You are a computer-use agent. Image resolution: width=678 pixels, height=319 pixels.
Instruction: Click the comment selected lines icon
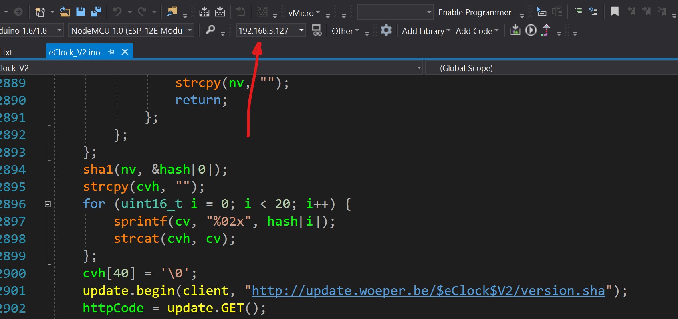point(578,12)
